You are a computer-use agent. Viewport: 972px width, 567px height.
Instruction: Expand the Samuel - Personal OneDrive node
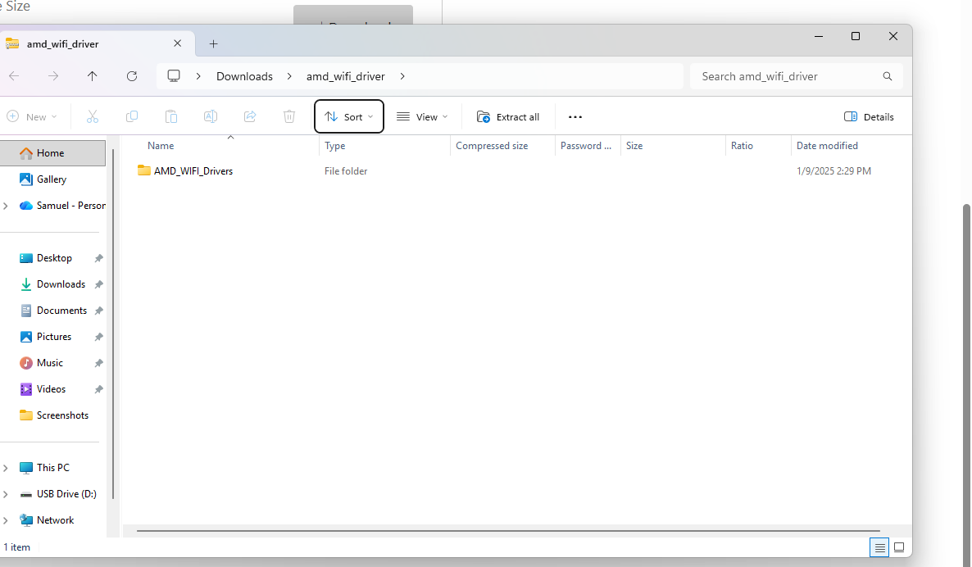6,206
